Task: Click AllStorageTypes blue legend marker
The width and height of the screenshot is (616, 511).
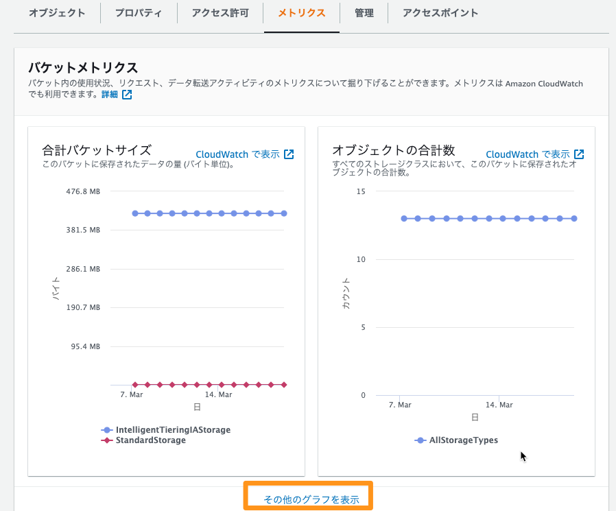Action: coord(420,440)
